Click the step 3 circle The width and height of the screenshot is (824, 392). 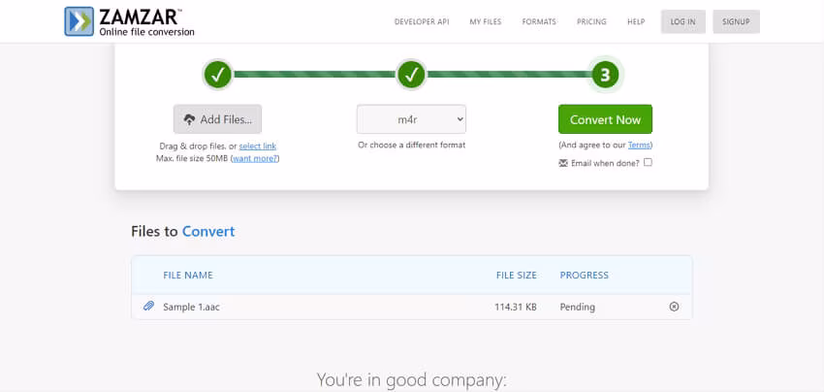[x=605, y=76]
